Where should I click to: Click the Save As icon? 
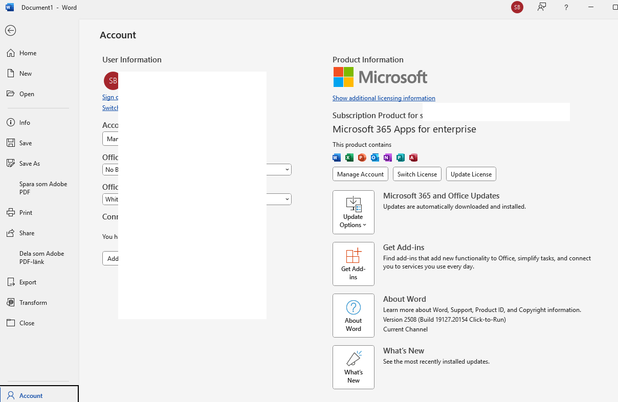(10, 164)
